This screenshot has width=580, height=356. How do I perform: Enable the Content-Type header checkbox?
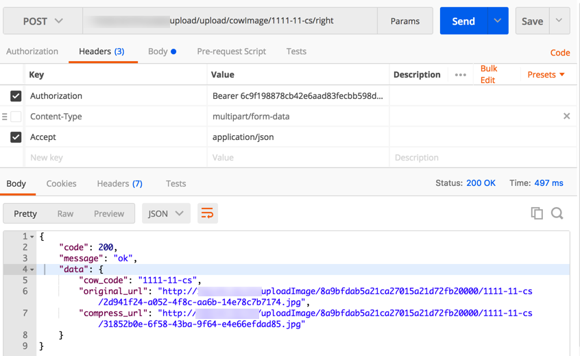coord(16,117)
